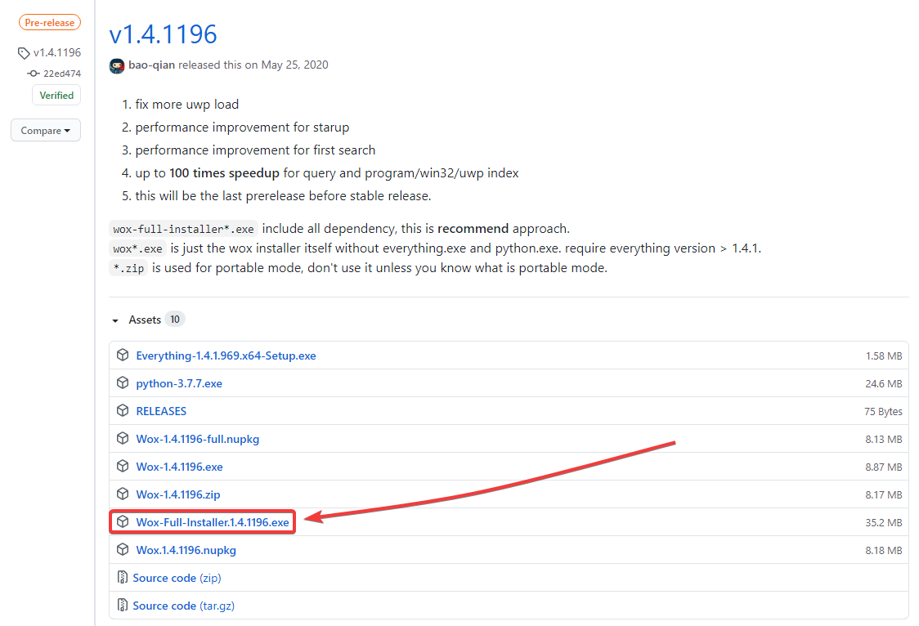Screen dimensions: 919x626
Task: Click the 1.58 MB size text
Action: click(x=883, y=356)
